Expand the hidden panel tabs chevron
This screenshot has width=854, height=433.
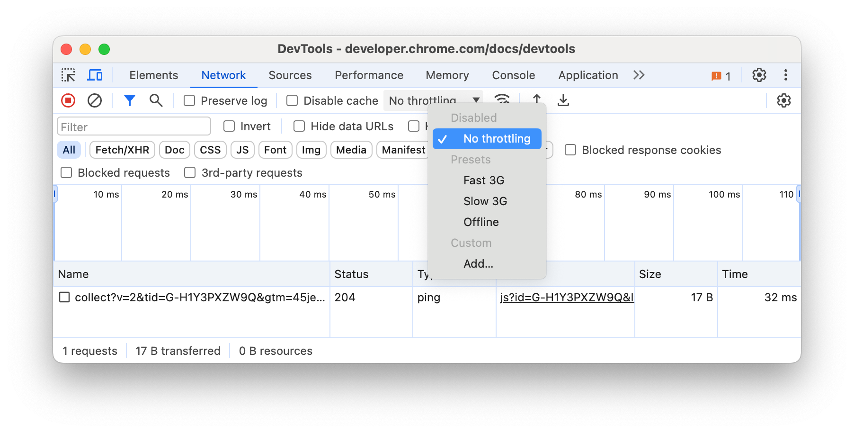(639, 75)
